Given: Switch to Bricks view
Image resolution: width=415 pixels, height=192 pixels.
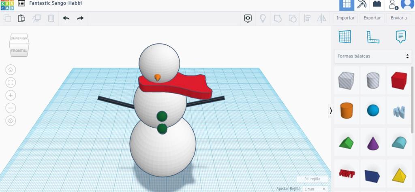Looking at the screenshot, I should point(377,4).
